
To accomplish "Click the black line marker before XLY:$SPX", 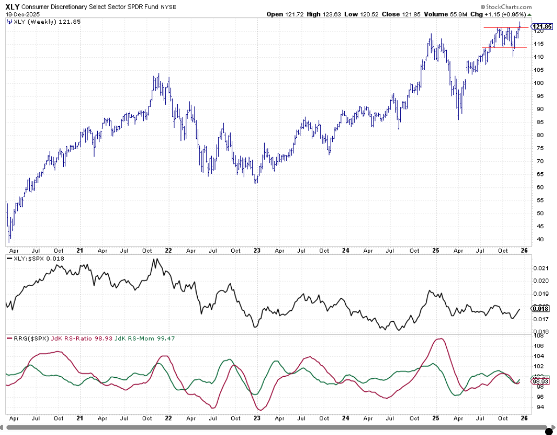I will coord(9,260).
